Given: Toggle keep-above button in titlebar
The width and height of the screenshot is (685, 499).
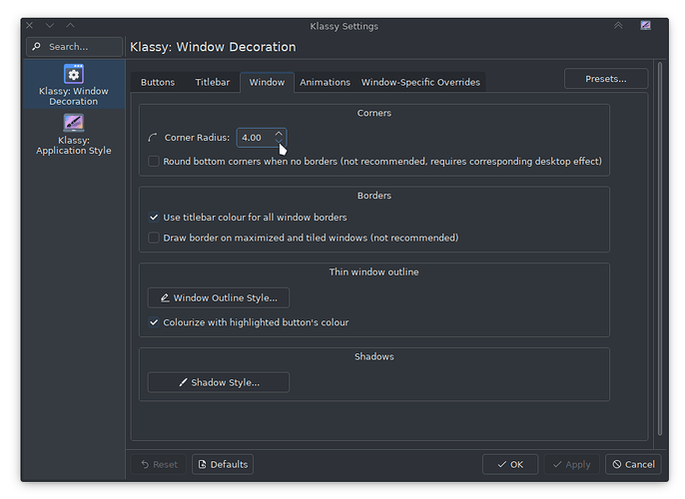Looking at the screenshot, I should click(618, 25).
